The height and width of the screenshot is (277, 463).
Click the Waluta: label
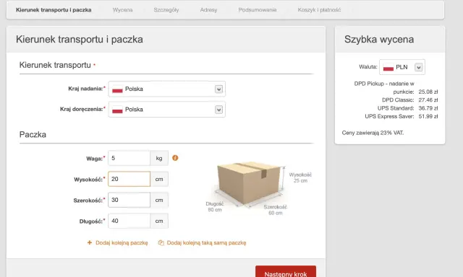coord(368,67)
